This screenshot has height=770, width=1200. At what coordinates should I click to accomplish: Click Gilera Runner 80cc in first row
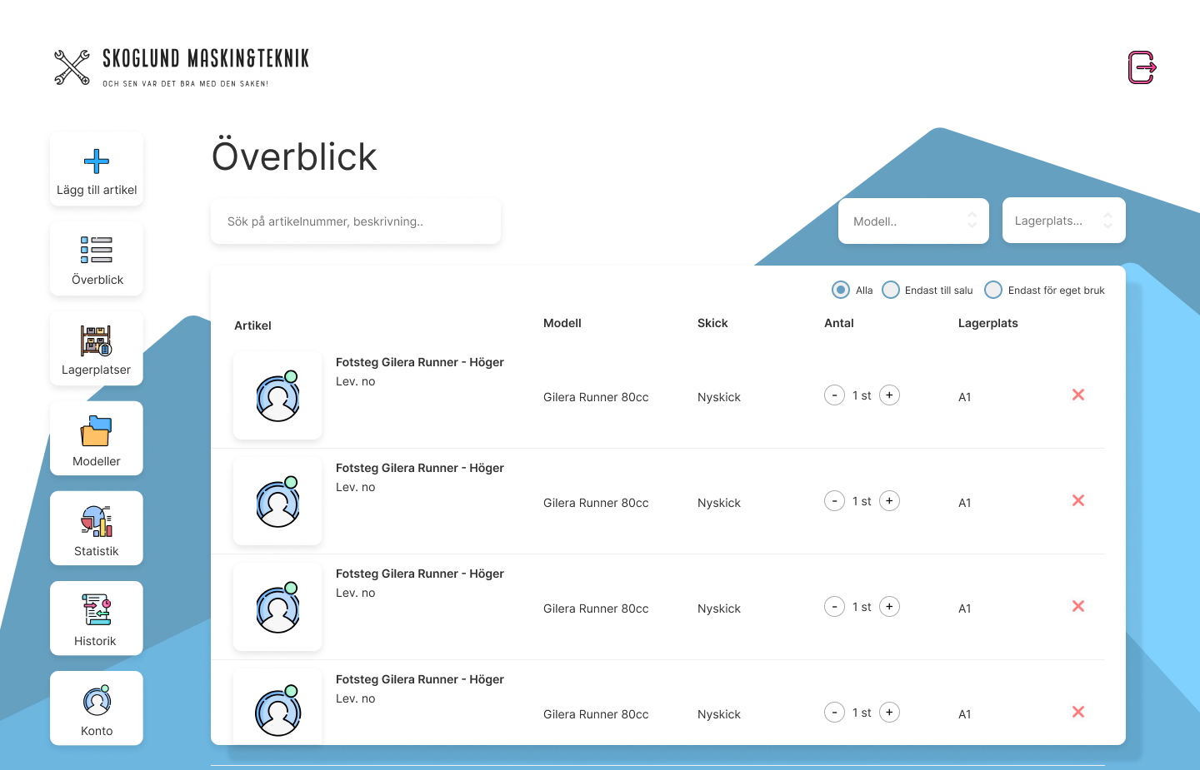click(x=596, y=397)
